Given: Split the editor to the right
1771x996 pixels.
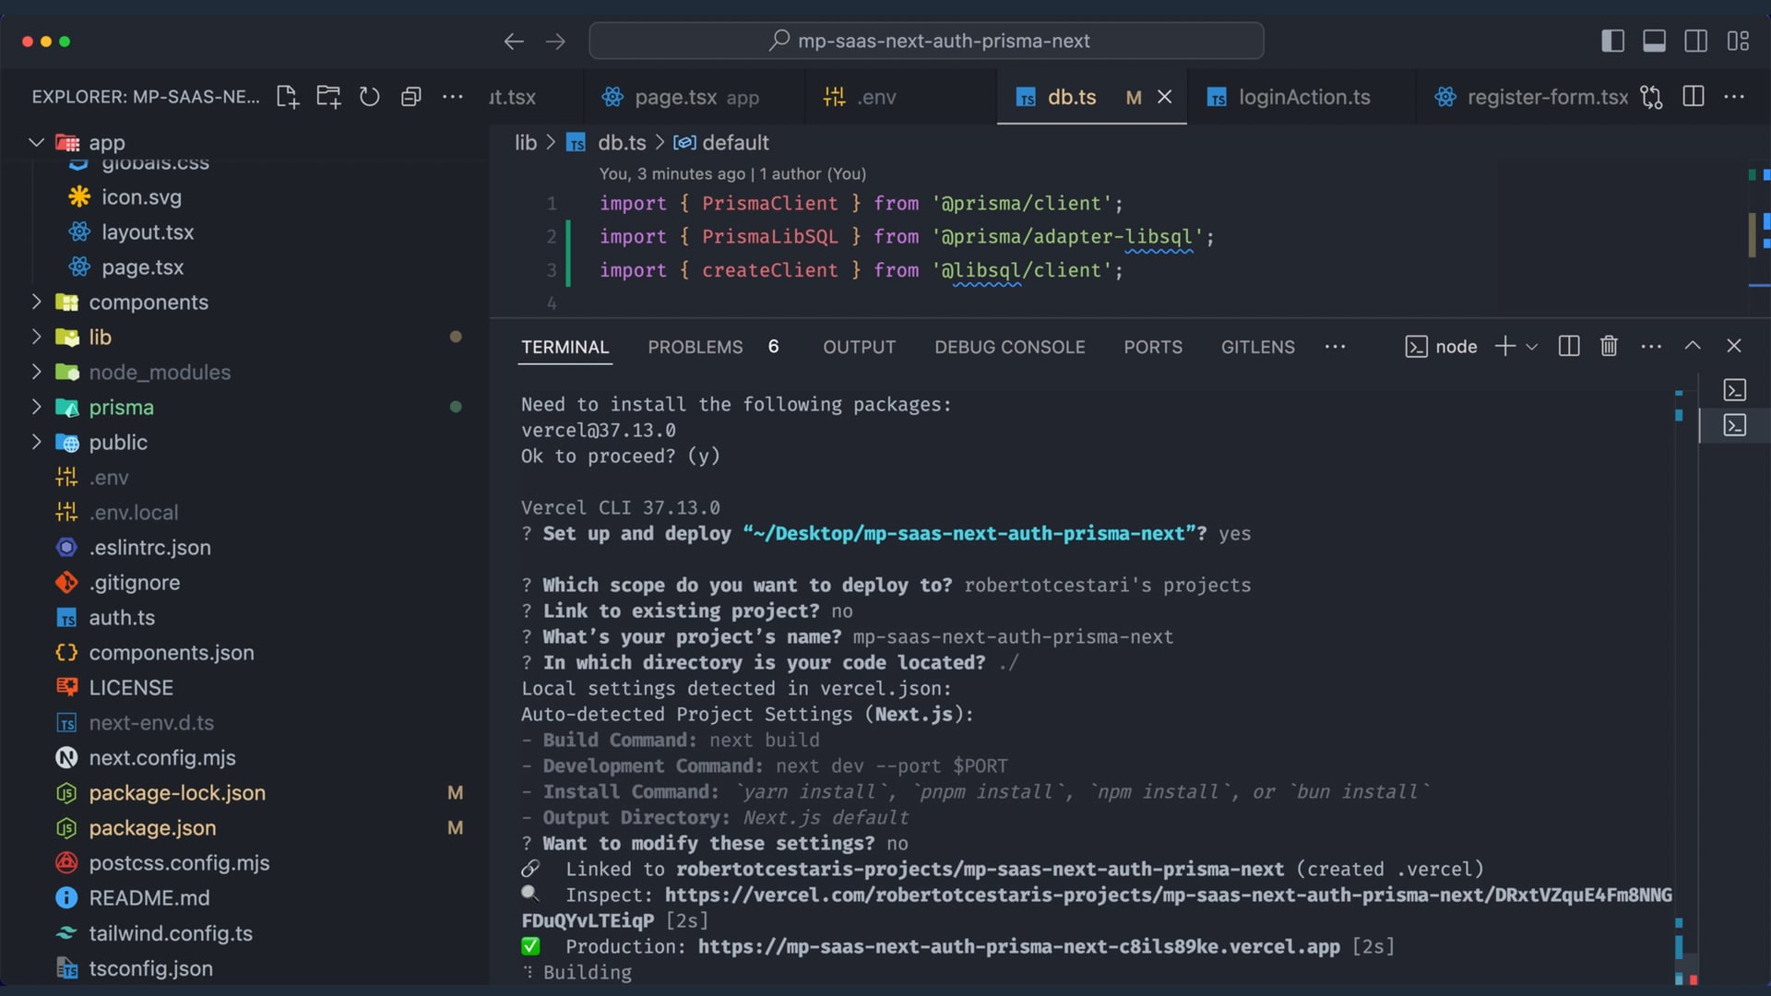Looking at the screenshot, I should 1694,97.
